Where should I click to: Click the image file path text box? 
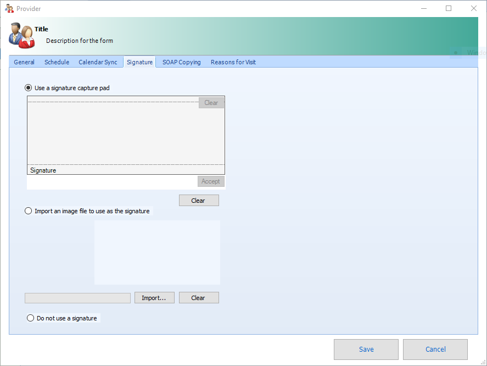pos(77,297)
